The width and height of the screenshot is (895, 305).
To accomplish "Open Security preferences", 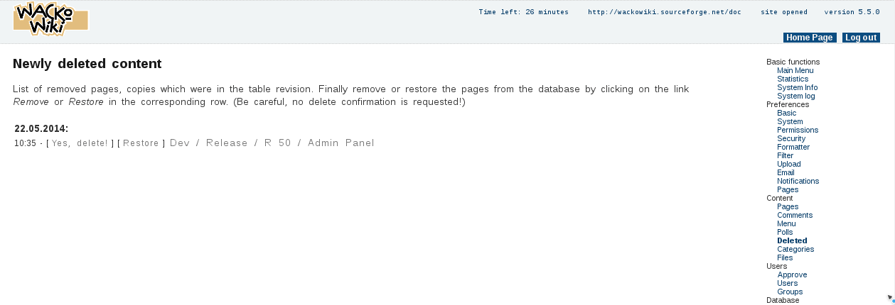I will (x=791, y=138).
